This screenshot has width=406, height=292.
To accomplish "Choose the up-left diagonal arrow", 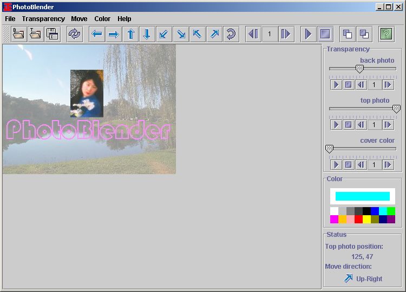I will click(198, 34).
